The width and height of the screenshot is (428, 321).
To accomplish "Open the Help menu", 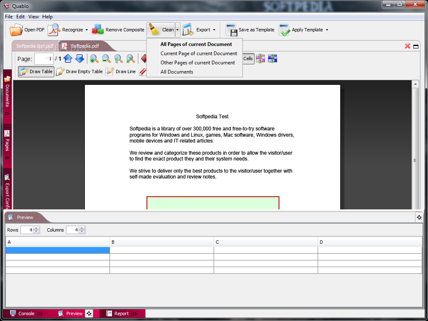I will point(47,17).
